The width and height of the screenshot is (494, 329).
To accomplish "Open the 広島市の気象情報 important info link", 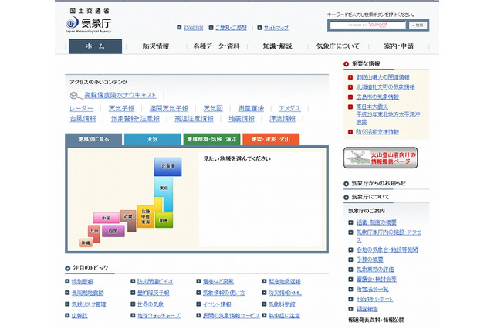I will pos(377,97).
